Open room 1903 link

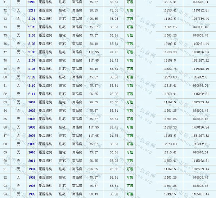pos(32,186)
